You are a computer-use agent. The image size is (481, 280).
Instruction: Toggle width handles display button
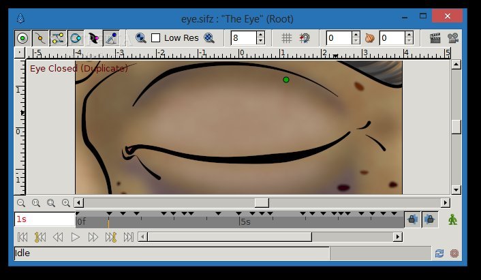(93, 38)
